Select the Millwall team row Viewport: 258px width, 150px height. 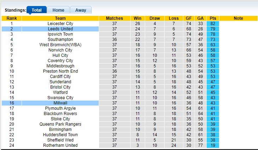click(60, 103)
